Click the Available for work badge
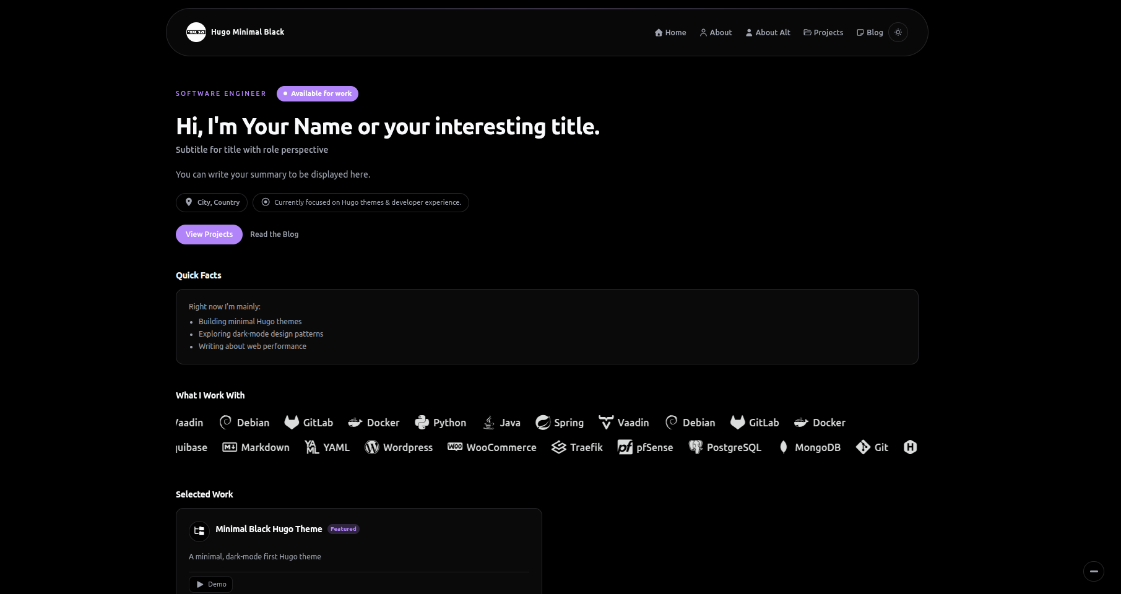Image resolution: width=1121 pixels, height=594 pixels. pyautogui.click(x=318, y=93)
